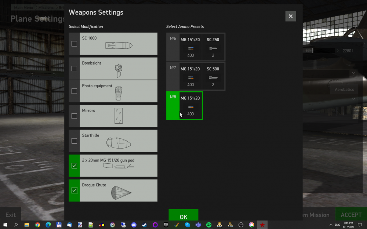This screenshot has height=229, width=367.
Task: Disable the Drogue Chute checkbox
Action: click(x=74, y=190)
